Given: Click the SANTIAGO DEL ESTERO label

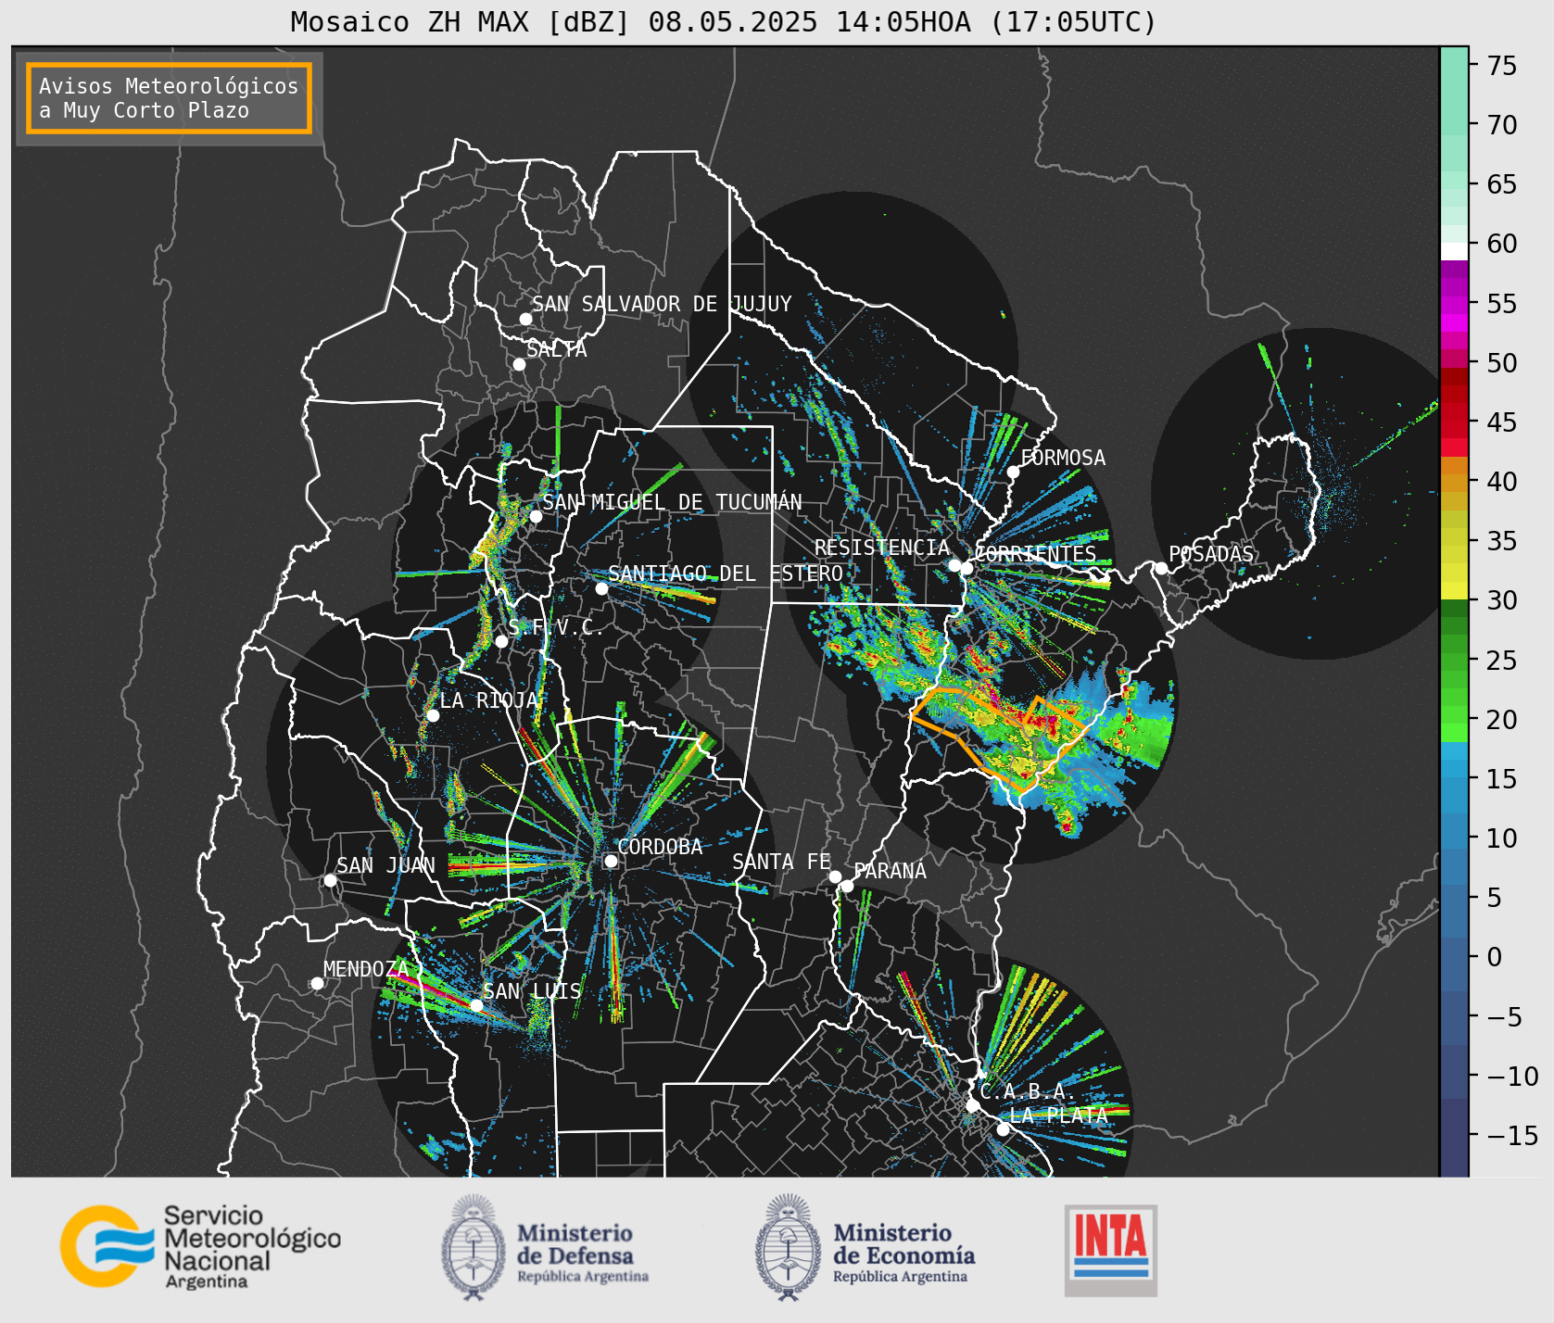Looking at the screenshot, I should pyautogui.click(x=726, y=573).
